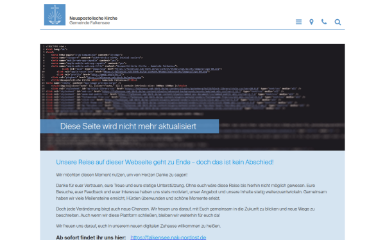Image resolution: width=385 pixels, height=240 pixels.
Task: Open the search magnifier icon
Action: pos(338,22)
